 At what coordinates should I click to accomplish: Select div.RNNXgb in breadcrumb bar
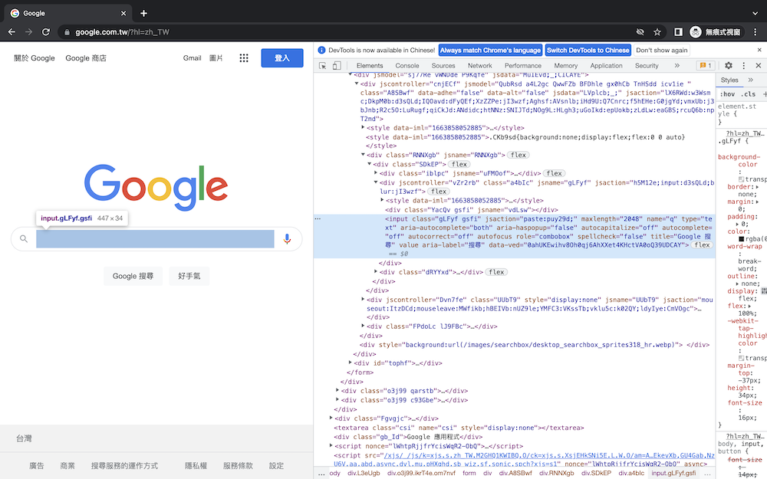pyautogui.click(x=557, y=473)
